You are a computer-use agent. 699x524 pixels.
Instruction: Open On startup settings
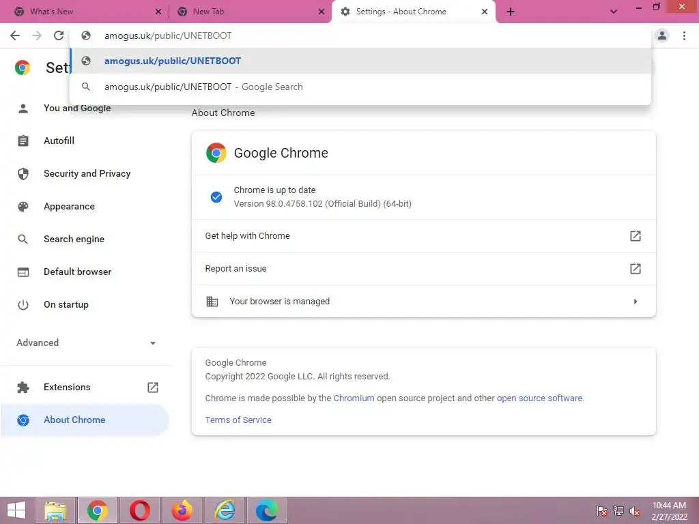(x=66, y=305)
